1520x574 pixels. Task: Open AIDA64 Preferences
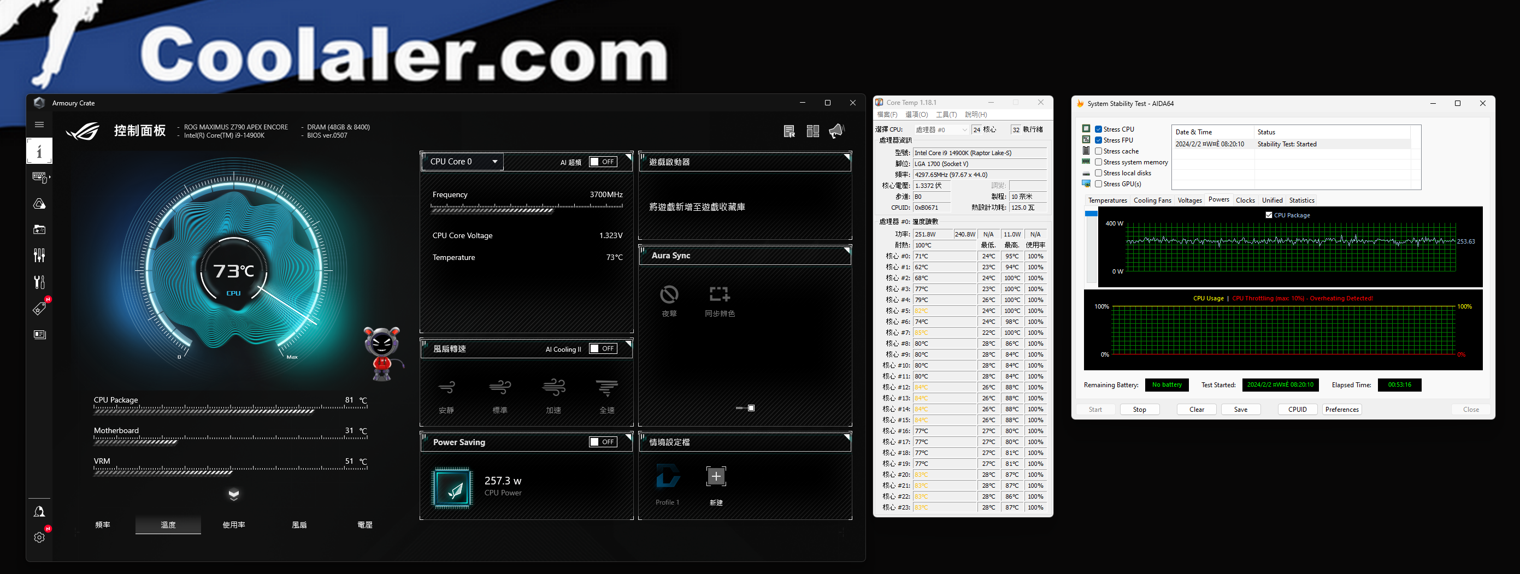pyautogui.click(x=1341, y=410)
